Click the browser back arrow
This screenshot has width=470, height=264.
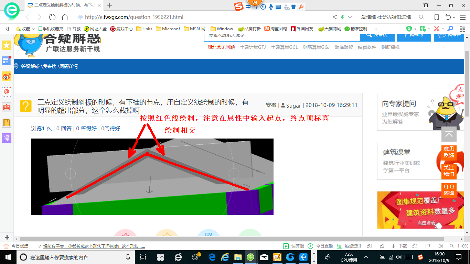click(28, 17)
